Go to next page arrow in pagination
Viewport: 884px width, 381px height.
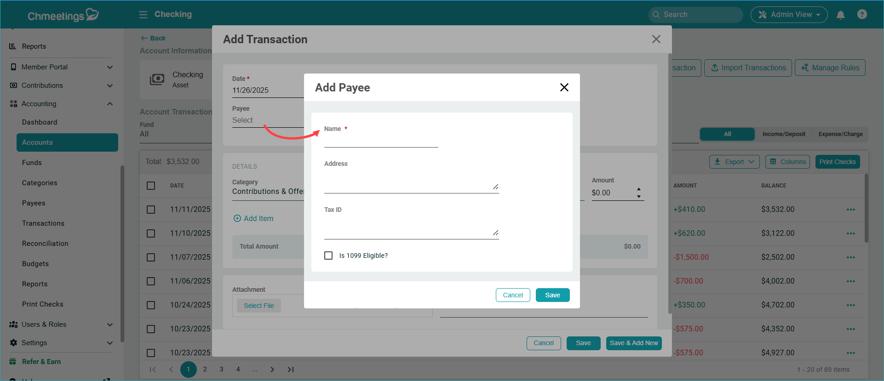click(x=272, y=370)
